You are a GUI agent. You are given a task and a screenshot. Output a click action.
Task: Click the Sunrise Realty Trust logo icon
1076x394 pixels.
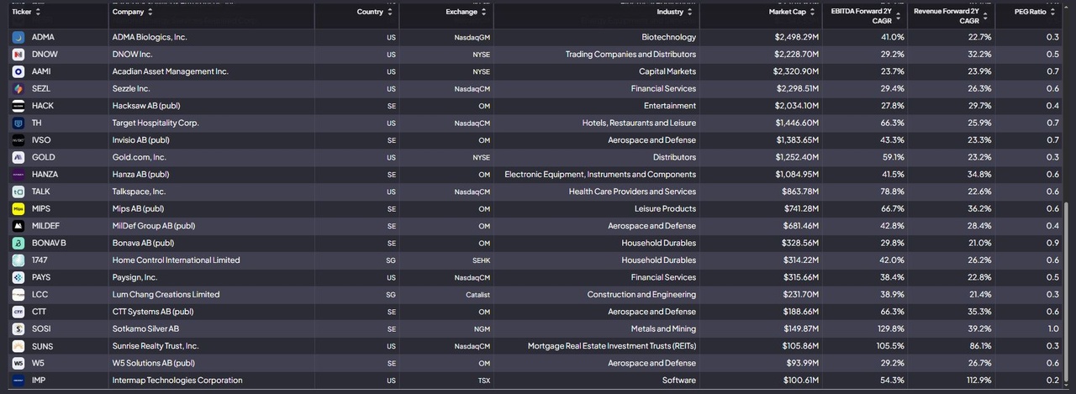[18, 346]
